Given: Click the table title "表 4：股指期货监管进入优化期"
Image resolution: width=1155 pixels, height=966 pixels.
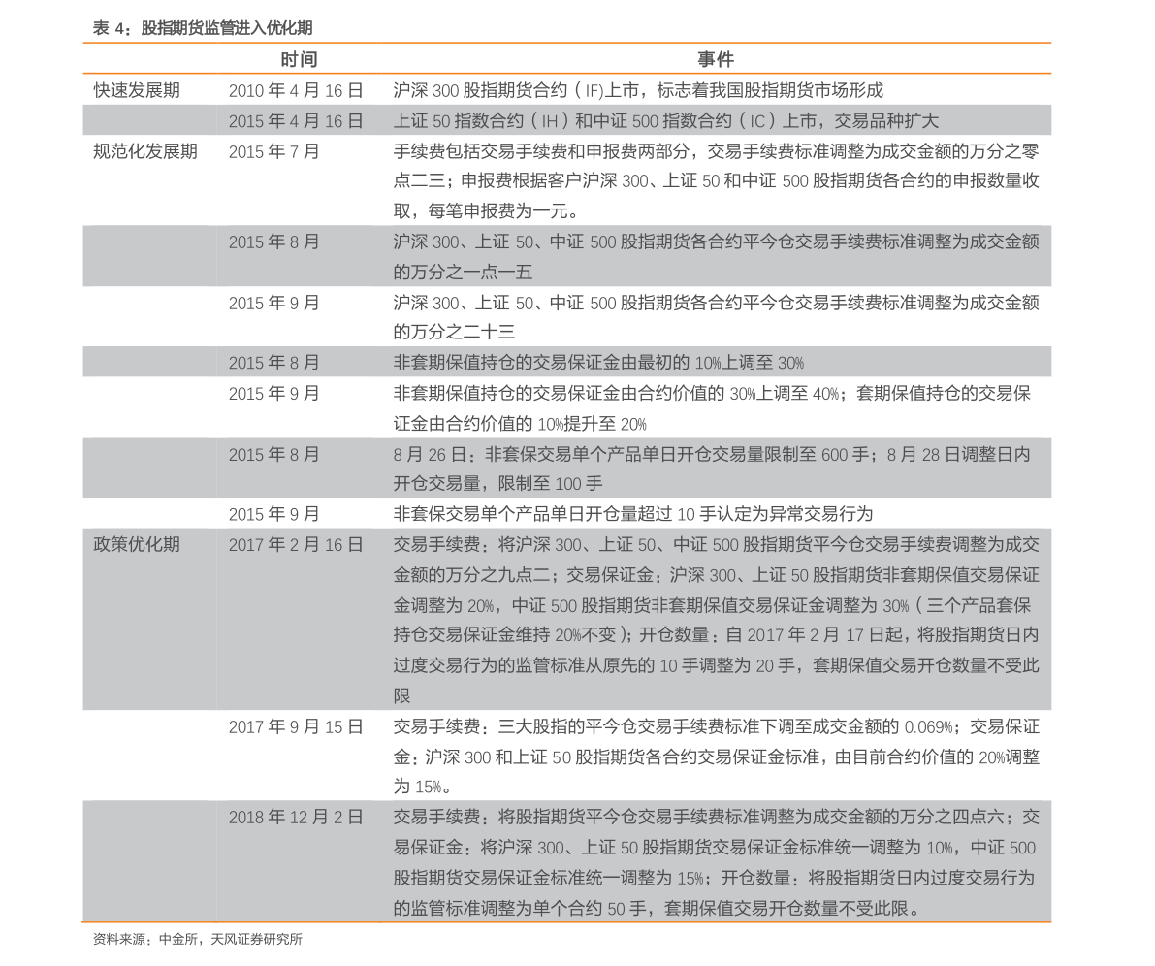Looking at the screenshot, I should [203, 28].
